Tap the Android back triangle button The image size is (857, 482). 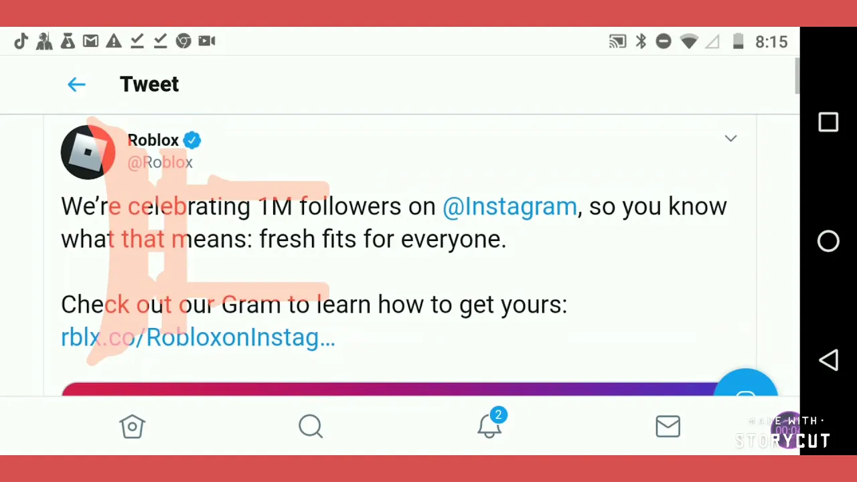coord(828,360)
